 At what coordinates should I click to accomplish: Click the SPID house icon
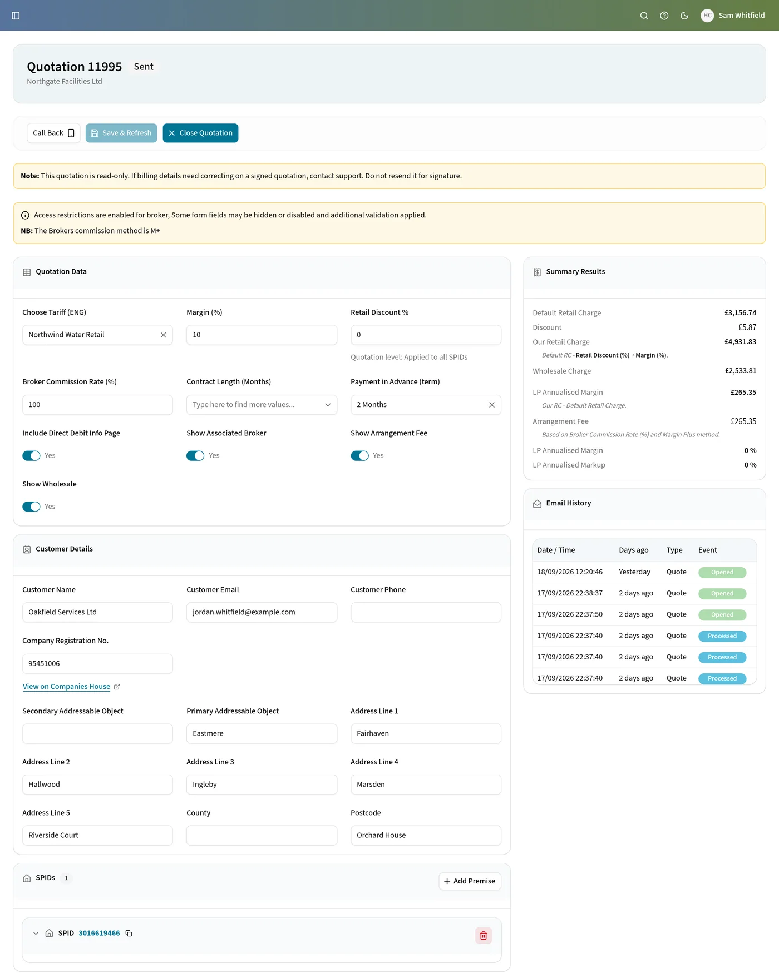(49, 934)
